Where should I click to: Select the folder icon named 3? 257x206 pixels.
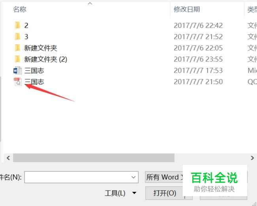tap(17, 36)
